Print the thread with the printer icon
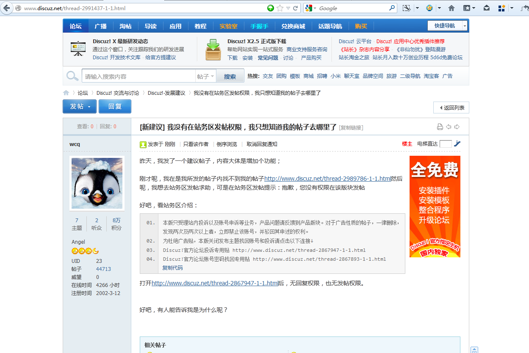Image resolution: width=529 pixels, height=353 pixels. tap(440, 127)
